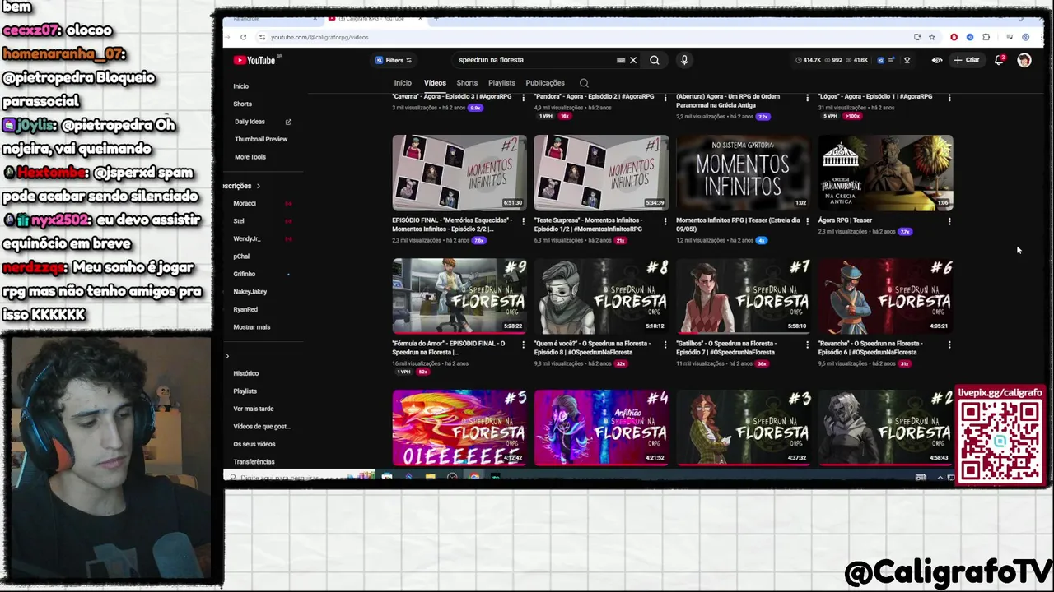The height and width of the screenshot is (592, 1054).
Task: Start voice search with the microphone icon
Action: click(684, 60)
